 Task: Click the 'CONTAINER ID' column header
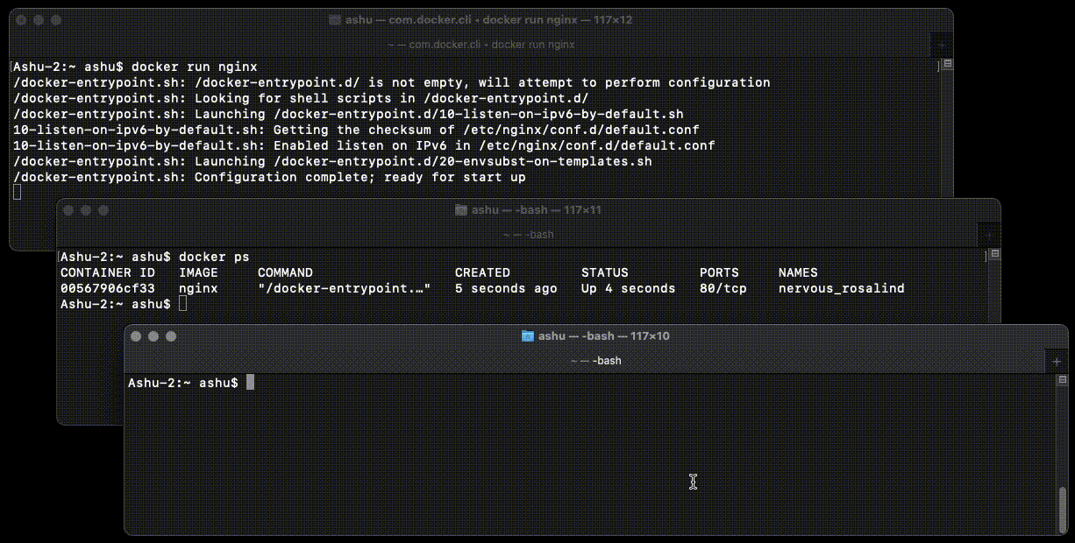coord(108,272)
